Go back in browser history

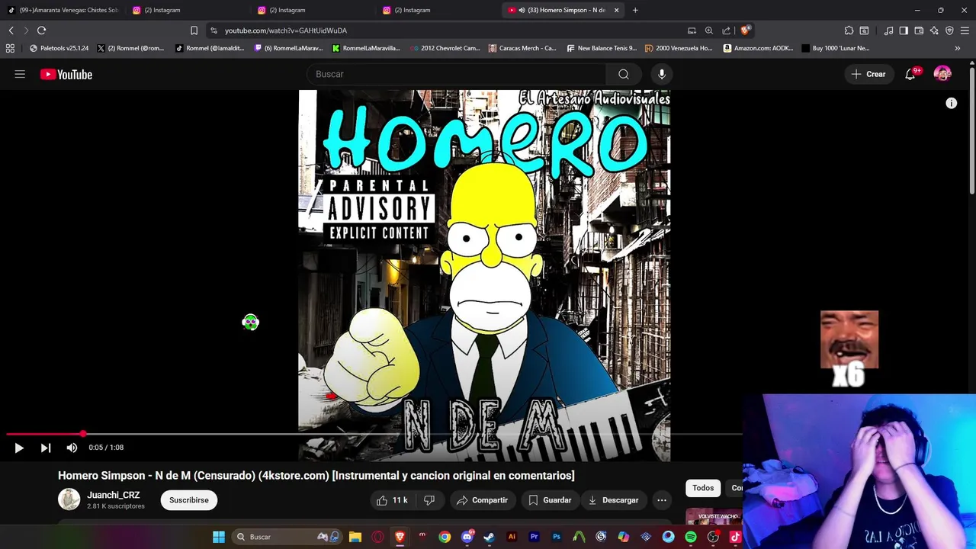pos(11,30)
